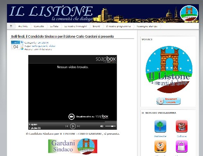Click the Incontri eventi button
The height and width of the screenshot is (156, 203).
click(169, 101)
